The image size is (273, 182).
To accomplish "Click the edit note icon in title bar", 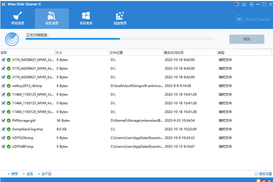I will pyautogui.click(x=244, y=4).
